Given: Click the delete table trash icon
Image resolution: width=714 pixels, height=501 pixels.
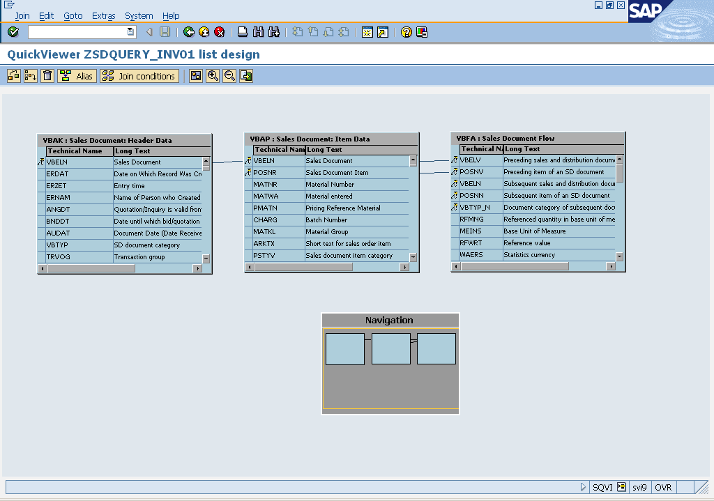Looking at the screenshot, I should coord(47,76).
